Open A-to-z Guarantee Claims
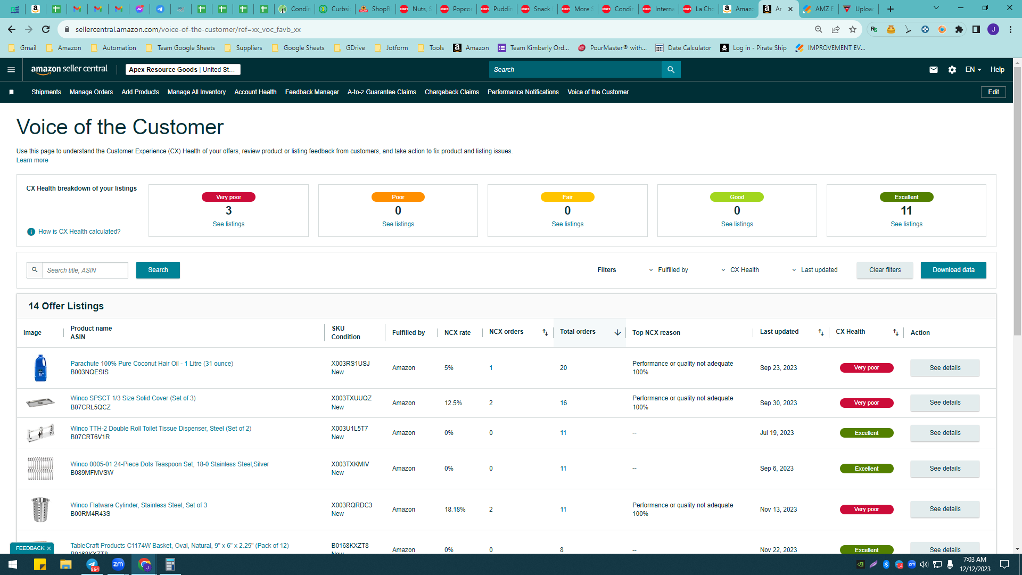The width and height of the screenshot is (1022, 575). click(x=382, y=92)
